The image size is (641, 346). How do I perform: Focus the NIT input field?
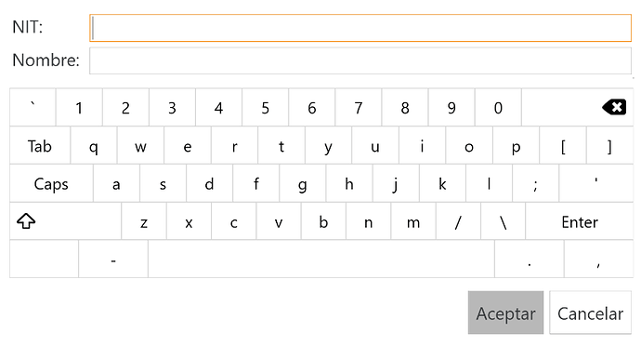360,28
